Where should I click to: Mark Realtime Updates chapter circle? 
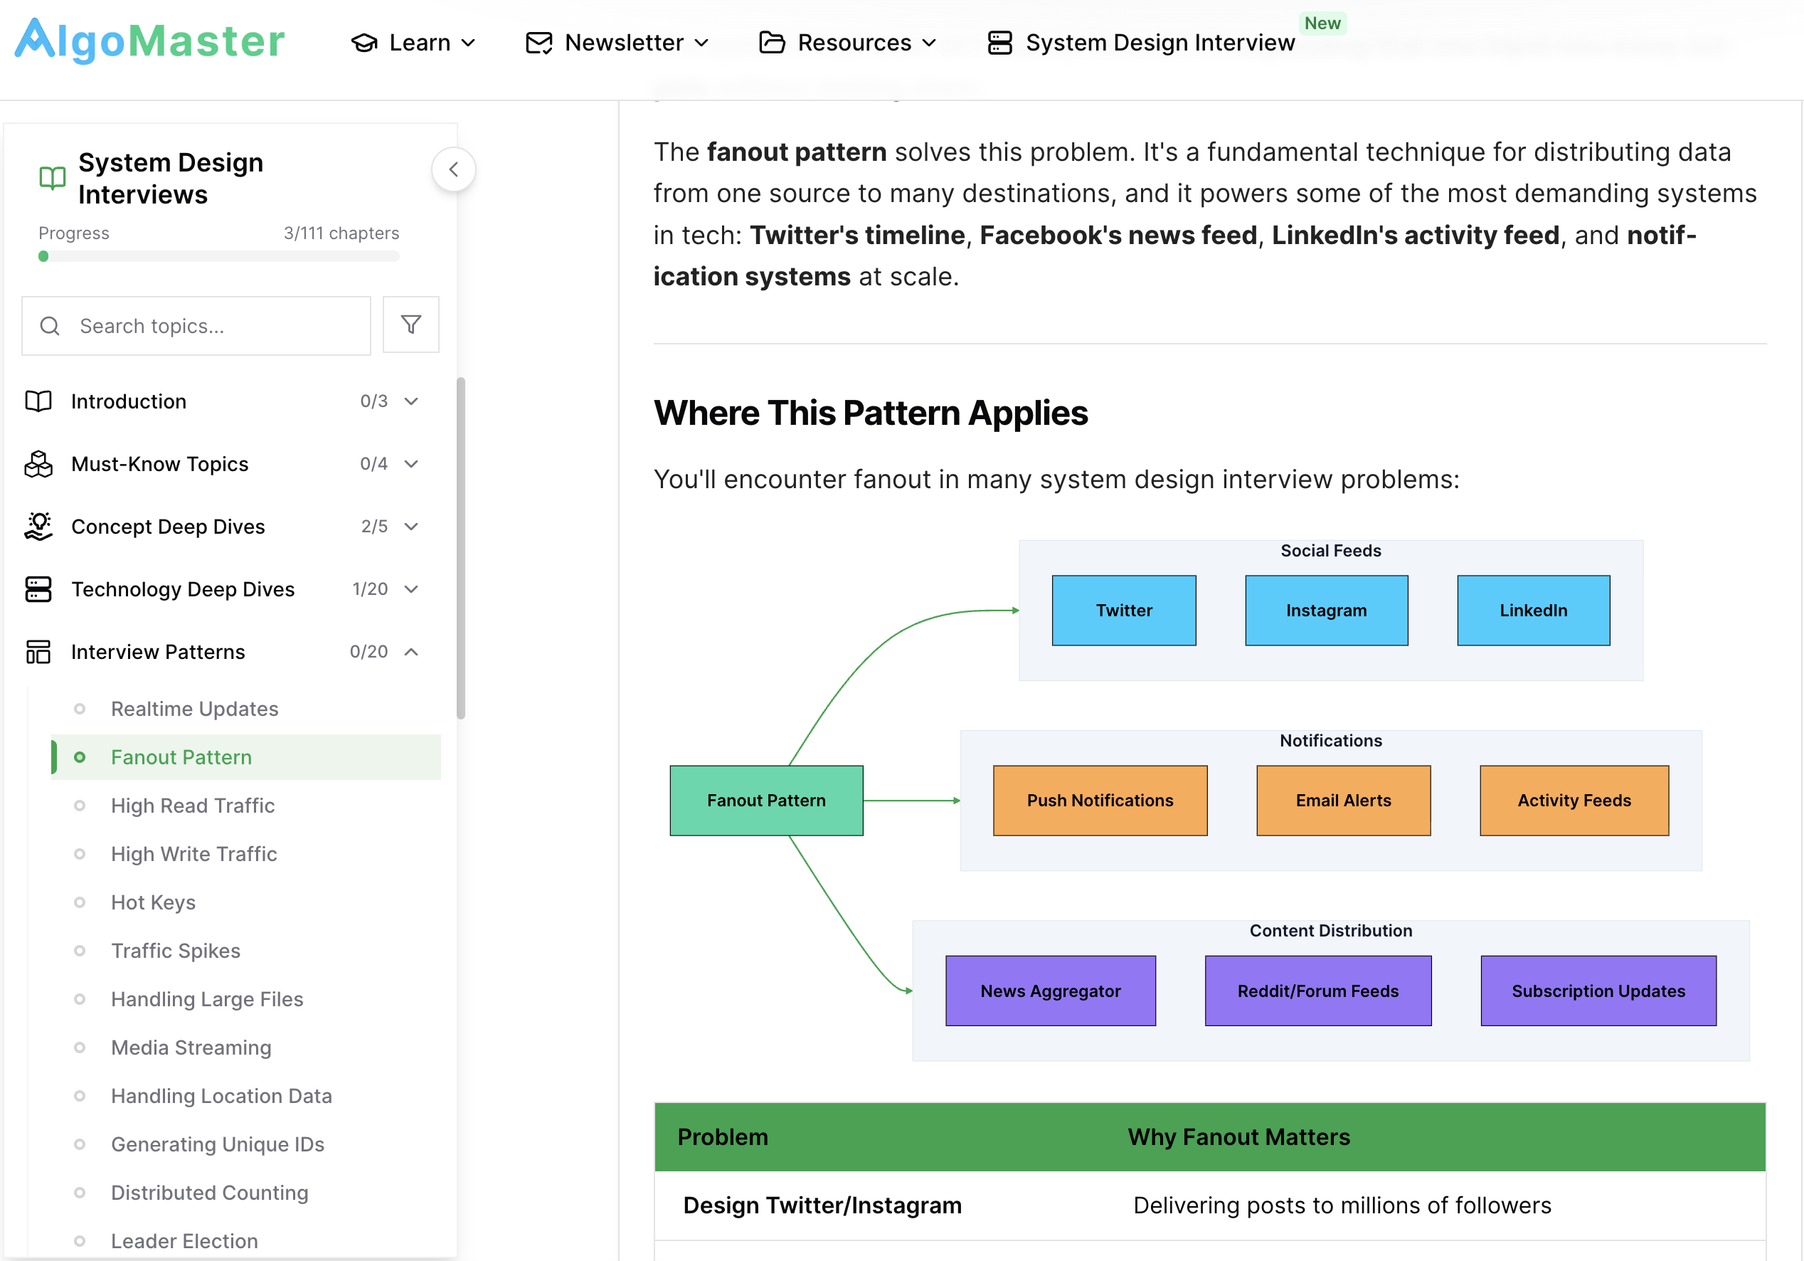pos(80,709)
